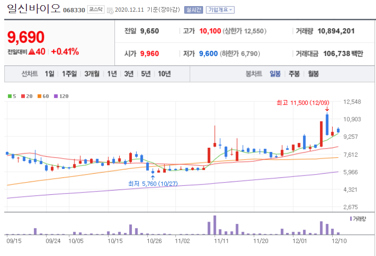
Task: Click the 상한가 12,550 upper limit text
Action: click(245, 31)
